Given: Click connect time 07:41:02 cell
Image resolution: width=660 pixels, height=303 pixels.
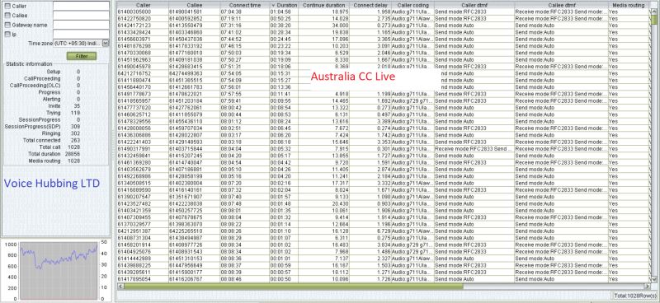Looking at the screenshot, I should (x=244, y=32).
